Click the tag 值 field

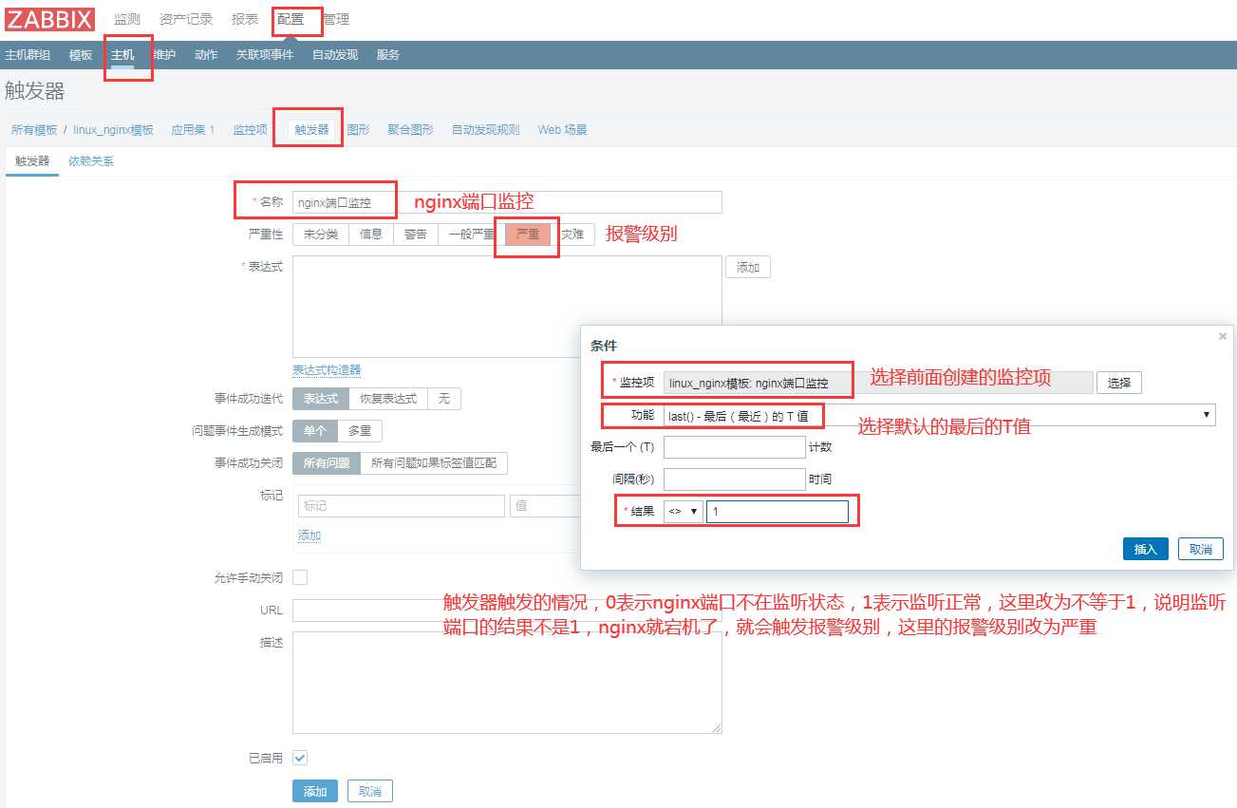(545, 506)
